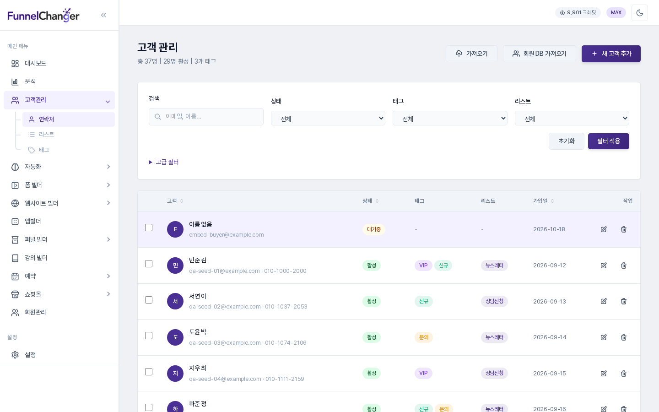Select the 이름 없음 row checkbox
Screen dimensions: 659x412
tap(149, 228)
